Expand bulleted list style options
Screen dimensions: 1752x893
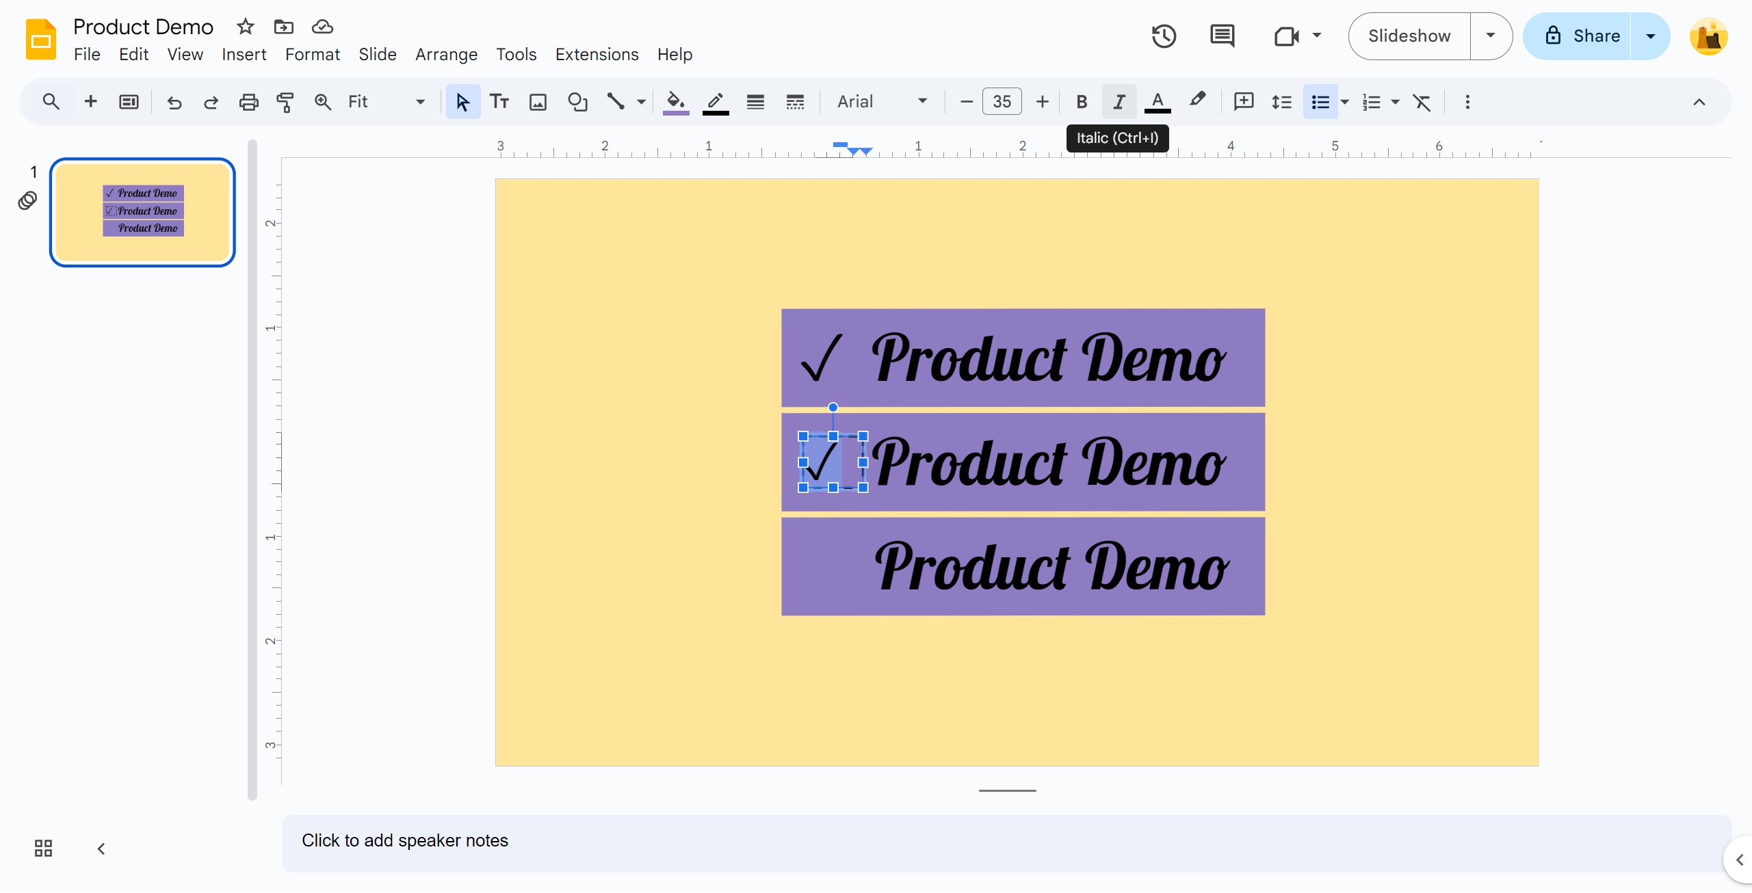[x=1345, y=102]
